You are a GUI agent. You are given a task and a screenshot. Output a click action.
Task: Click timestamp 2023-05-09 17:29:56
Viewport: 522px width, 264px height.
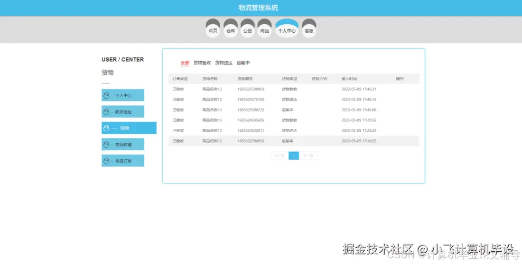[x=359, y=120]
